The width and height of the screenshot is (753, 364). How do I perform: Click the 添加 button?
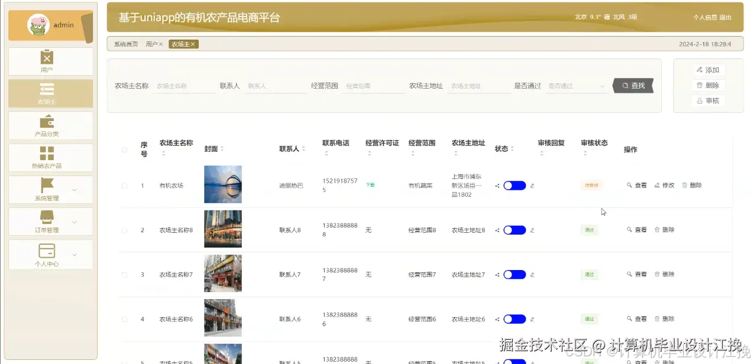[708, 70]
